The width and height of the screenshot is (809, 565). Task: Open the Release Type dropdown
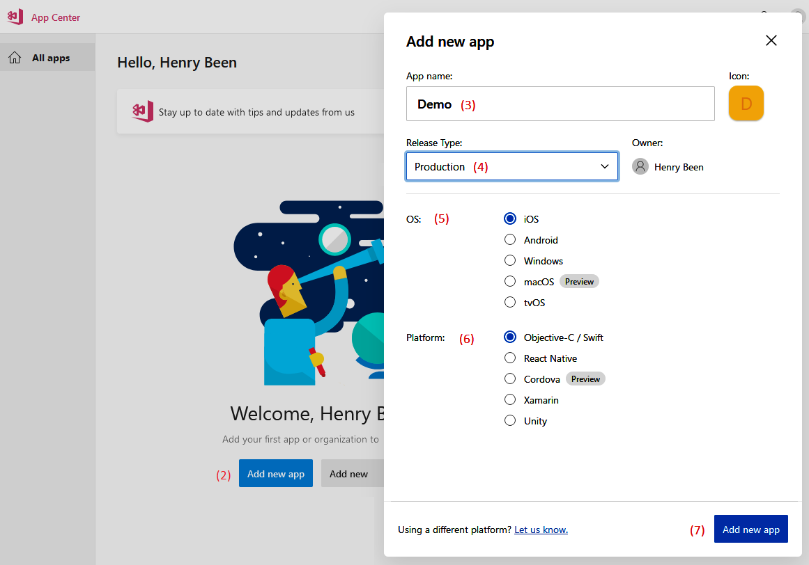point(512,166)
